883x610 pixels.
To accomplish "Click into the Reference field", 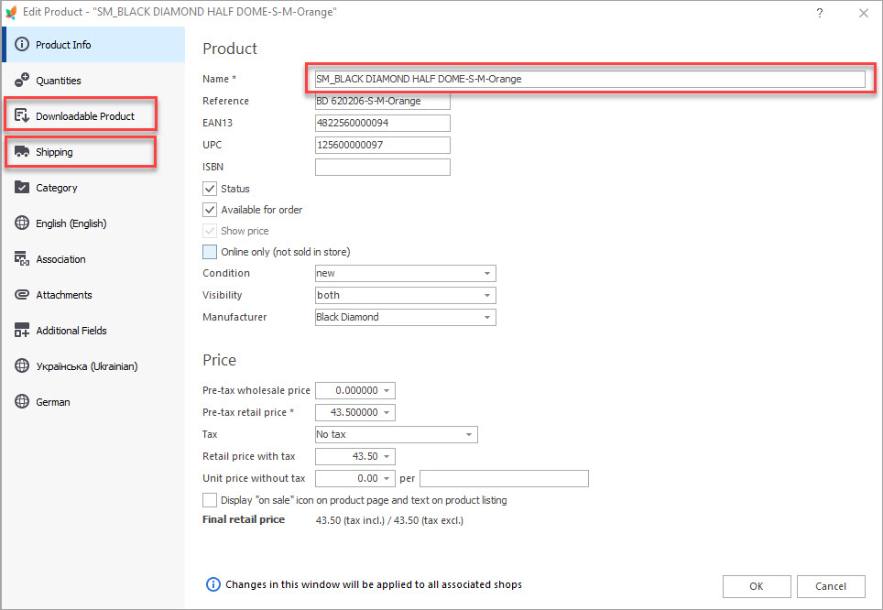I will point(383,101).
